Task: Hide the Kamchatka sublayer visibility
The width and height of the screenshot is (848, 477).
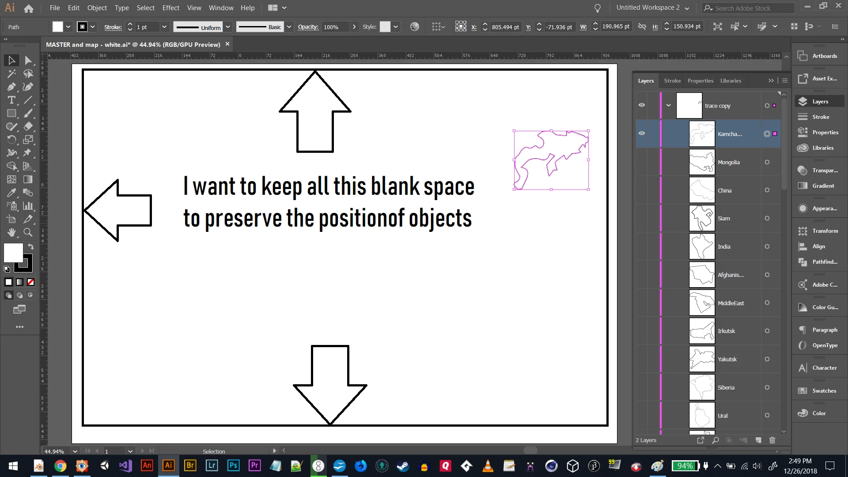Action: pos(642,133)
